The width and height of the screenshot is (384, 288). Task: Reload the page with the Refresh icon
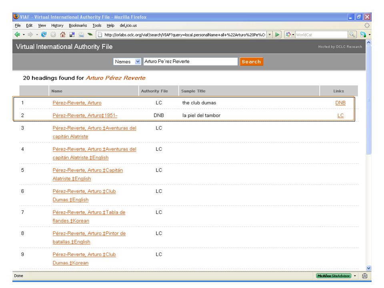click(44, 34)
